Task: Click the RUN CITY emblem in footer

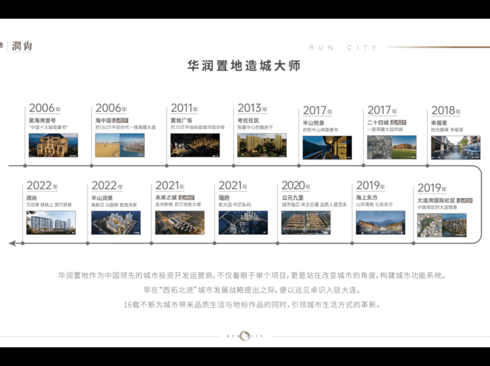Action: coord(245,336)
